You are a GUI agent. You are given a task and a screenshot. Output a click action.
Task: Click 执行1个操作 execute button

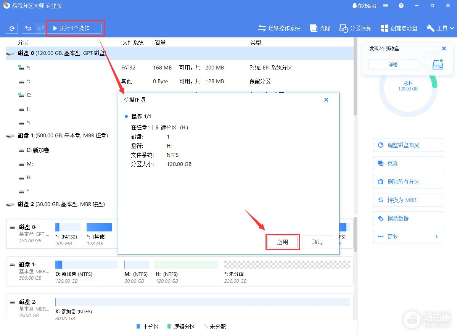coord(74,28)
